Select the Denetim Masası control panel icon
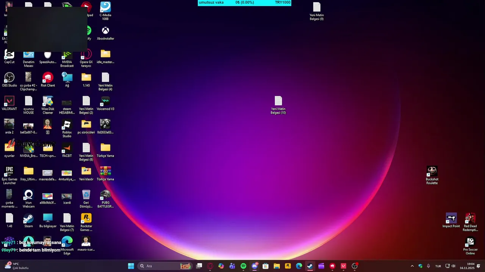The image size is (485, 272). pyautogui.click(x=28, y=59)
